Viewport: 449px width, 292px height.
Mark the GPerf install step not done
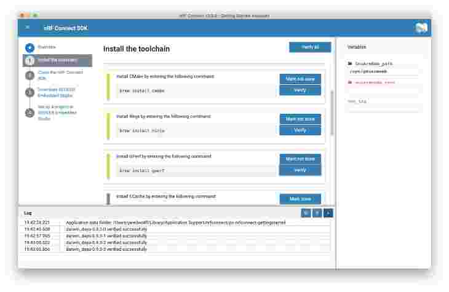300,159
